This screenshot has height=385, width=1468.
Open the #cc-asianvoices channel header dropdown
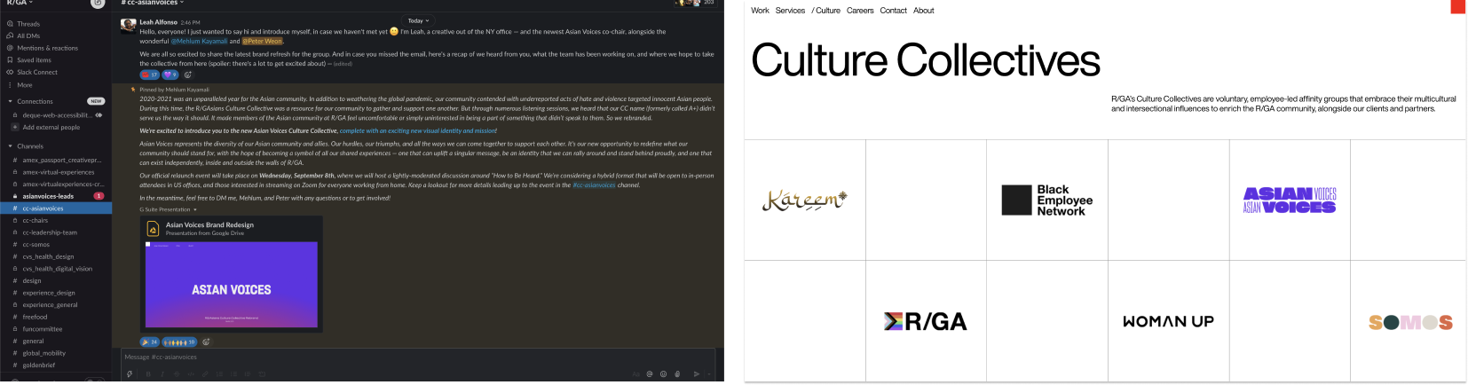click(152, 3)
